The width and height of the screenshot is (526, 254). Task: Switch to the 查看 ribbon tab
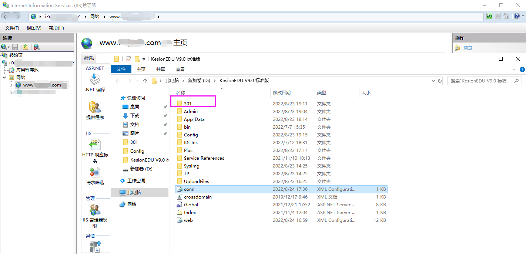[x=180, y=70]
